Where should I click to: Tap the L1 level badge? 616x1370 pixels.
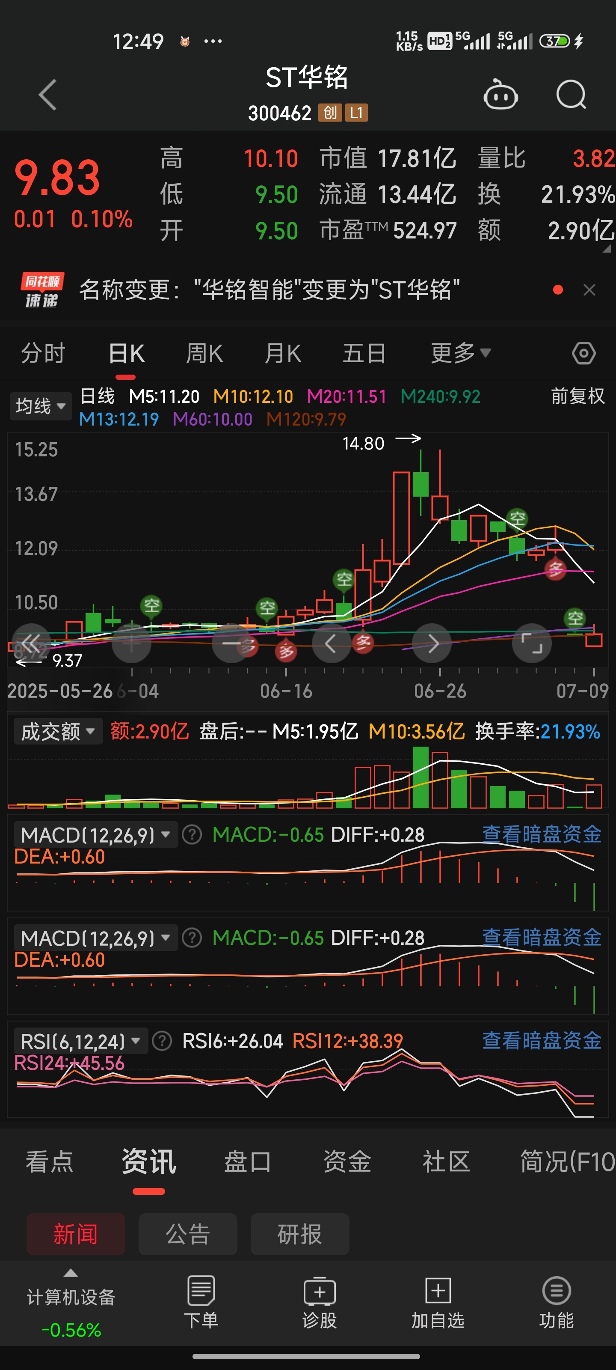[x=356, y=113]
